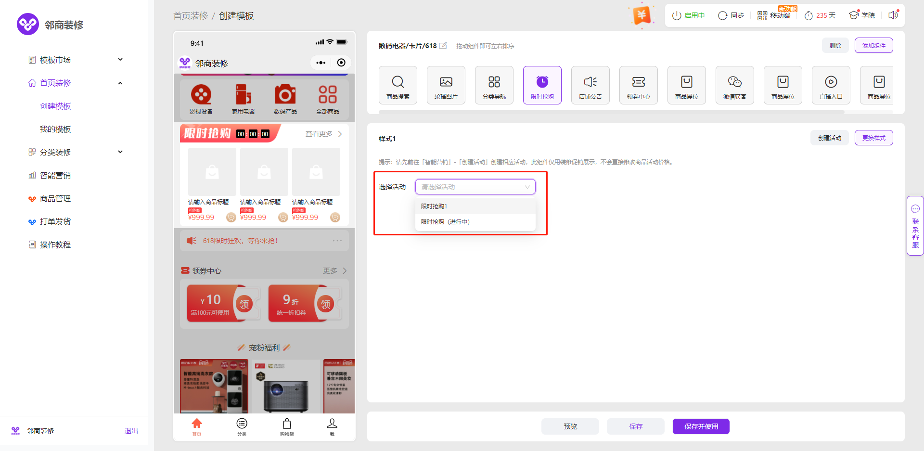Click the edit icon beside 数码电器/卡片/618
924x451 pixels.
coord(443,46)
